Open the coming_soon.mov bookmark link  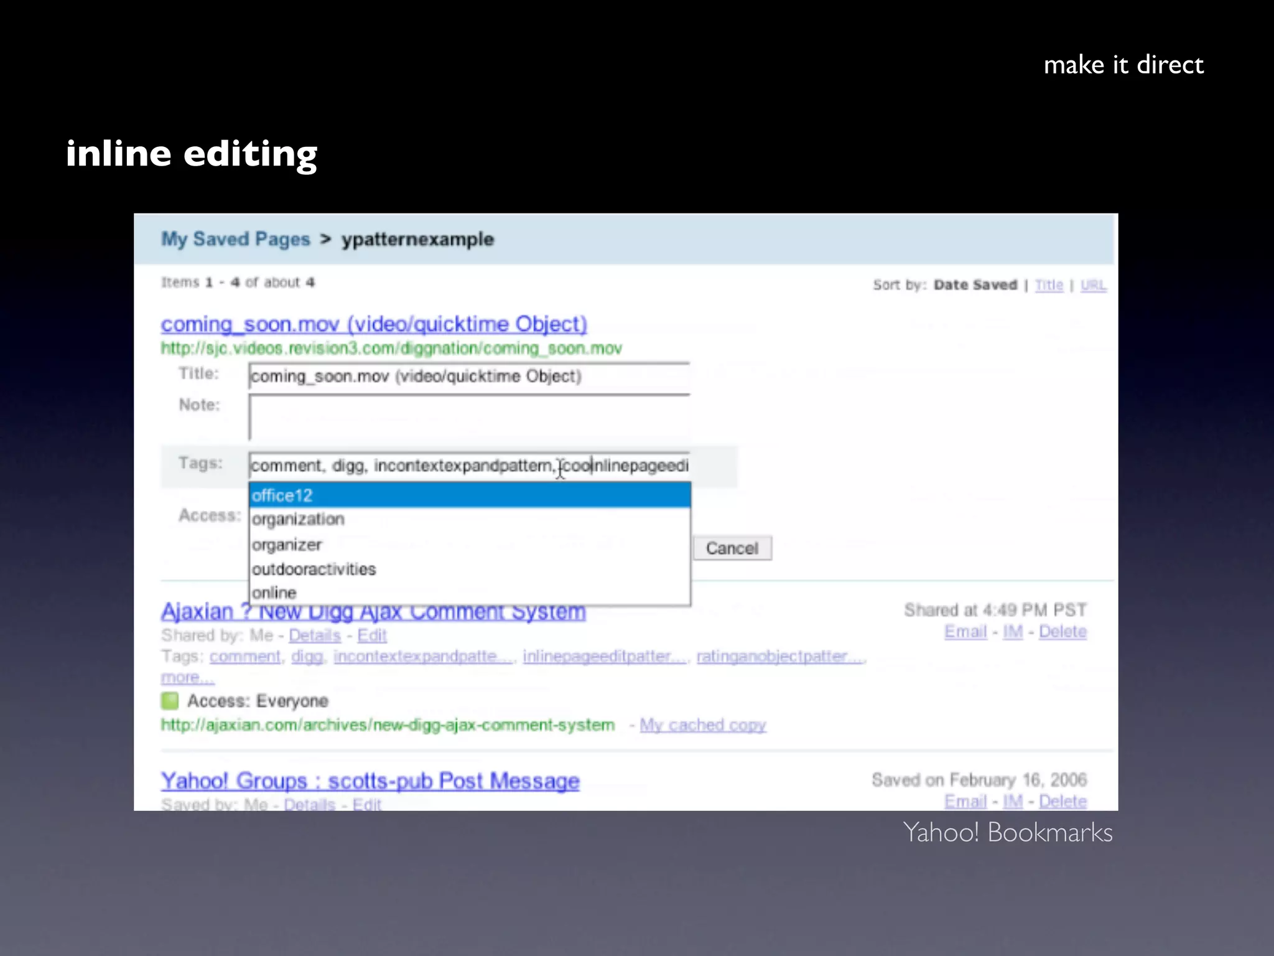[x=374, y=324]
